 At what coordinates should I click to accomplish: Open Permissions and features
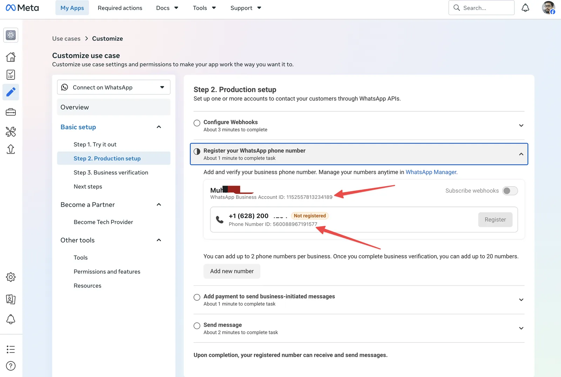[x=107, y=272]
